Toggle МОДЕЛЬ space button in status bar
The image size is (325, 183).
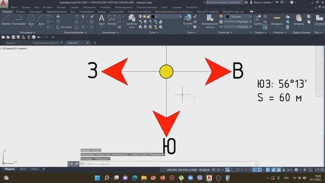(204, 170)
